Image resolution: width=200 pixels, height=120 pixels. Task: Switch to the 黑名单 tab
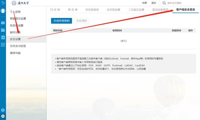(73, 10)
